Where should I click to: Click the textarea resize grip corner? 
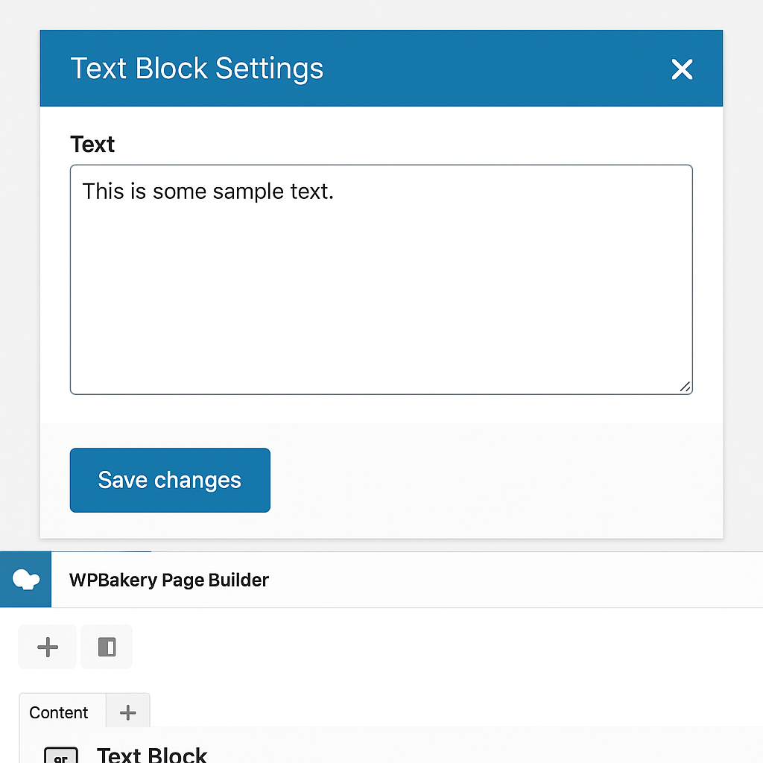(685, 387)
